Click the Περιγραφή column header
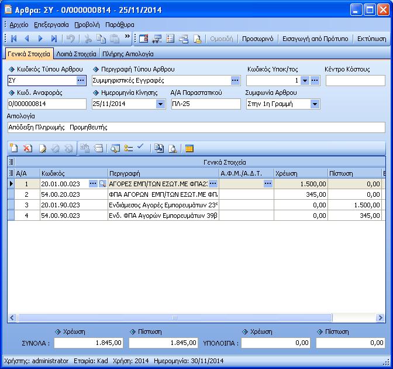 click(163, 173)
